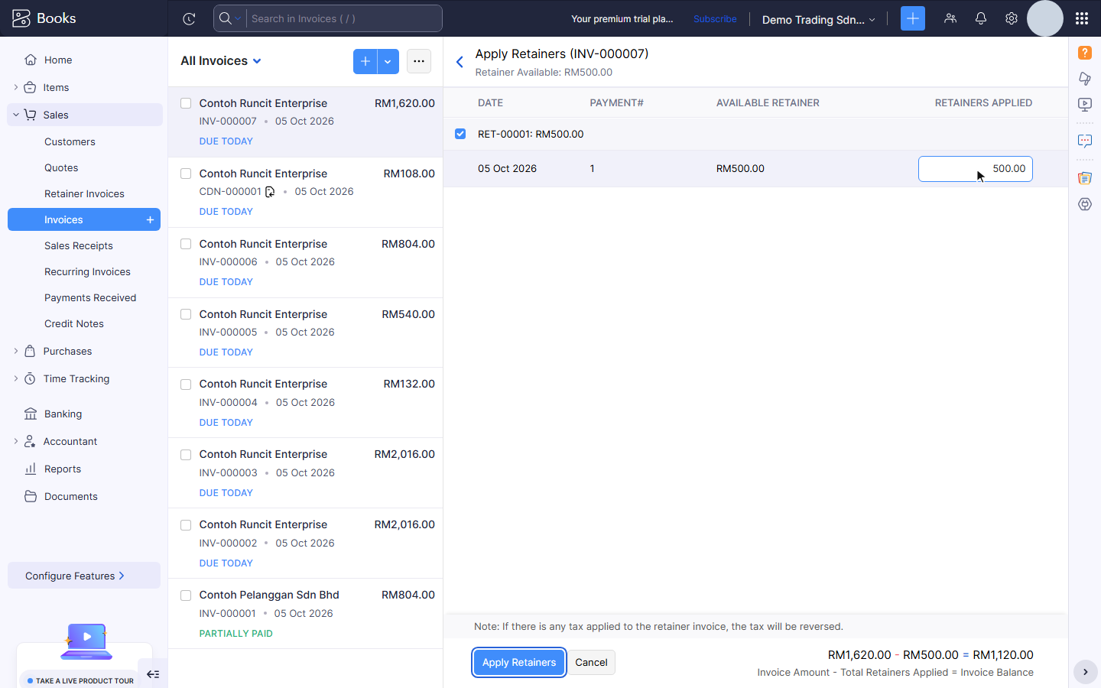
Task: Open the orange help question icon
Action: (1085, 53)
